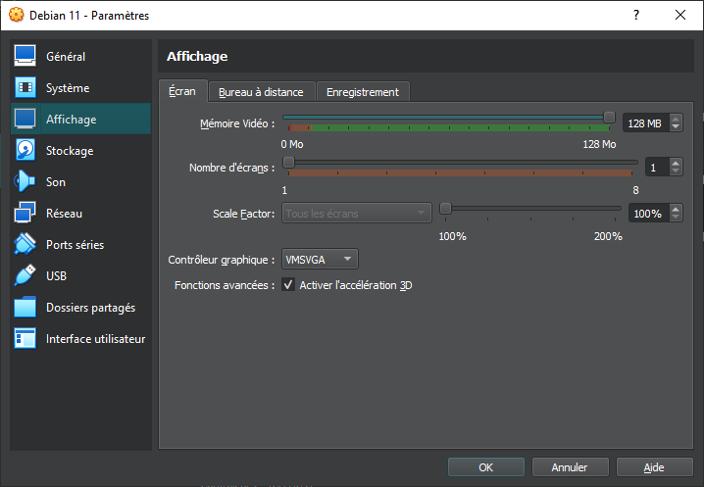704x487 pixels.
Task: Open the Réseau network icon
Action: tap(25, 214)
